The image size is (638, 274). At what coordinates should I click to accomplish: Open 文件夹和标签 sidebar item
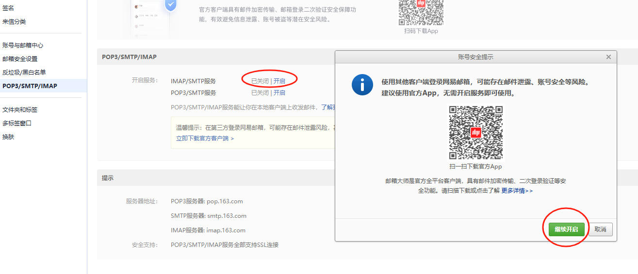coord(20,109)
